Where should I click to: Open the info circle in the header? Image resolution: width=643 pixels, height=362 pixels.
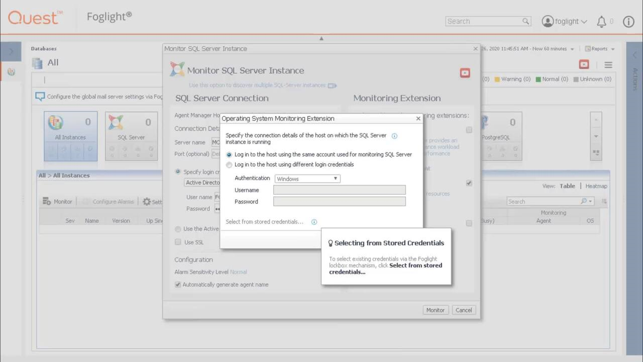[628, 21]
